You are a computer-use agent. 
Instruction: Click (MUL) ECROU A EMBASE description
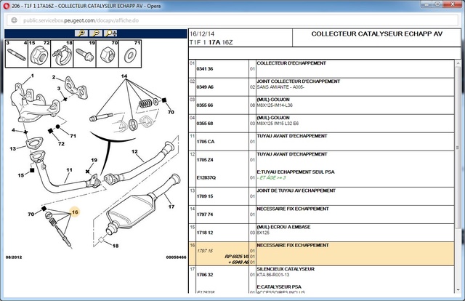[283, 227]
